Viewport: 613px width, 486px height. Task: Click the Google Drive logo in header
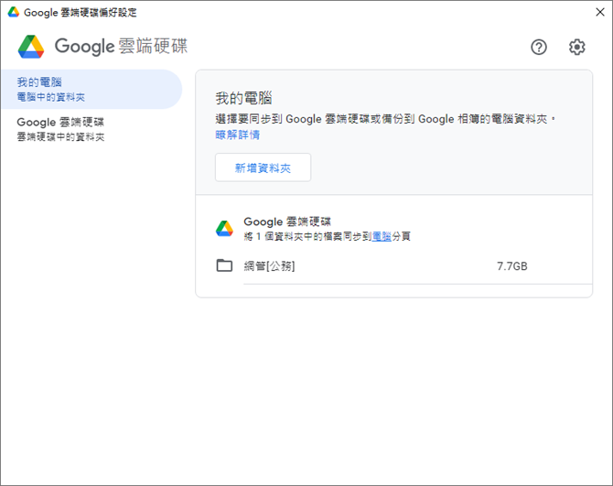(x=31, y=47)
